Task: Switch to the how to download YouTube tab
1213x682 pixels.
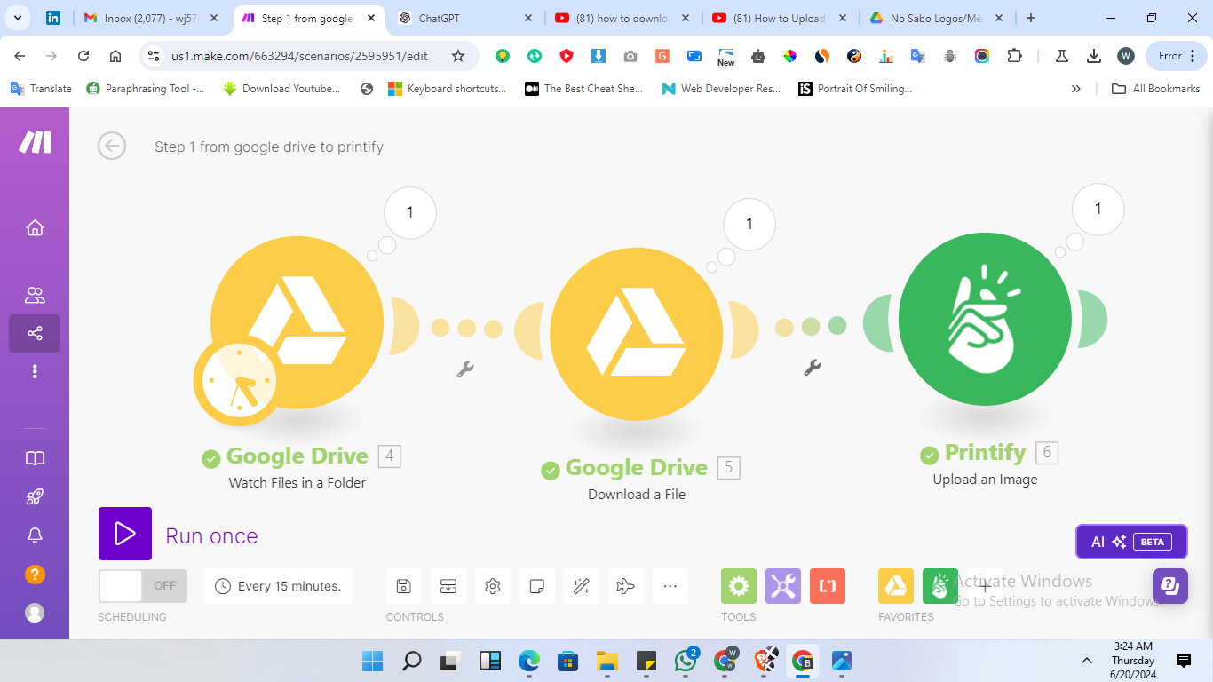Action: pos(622,18)
